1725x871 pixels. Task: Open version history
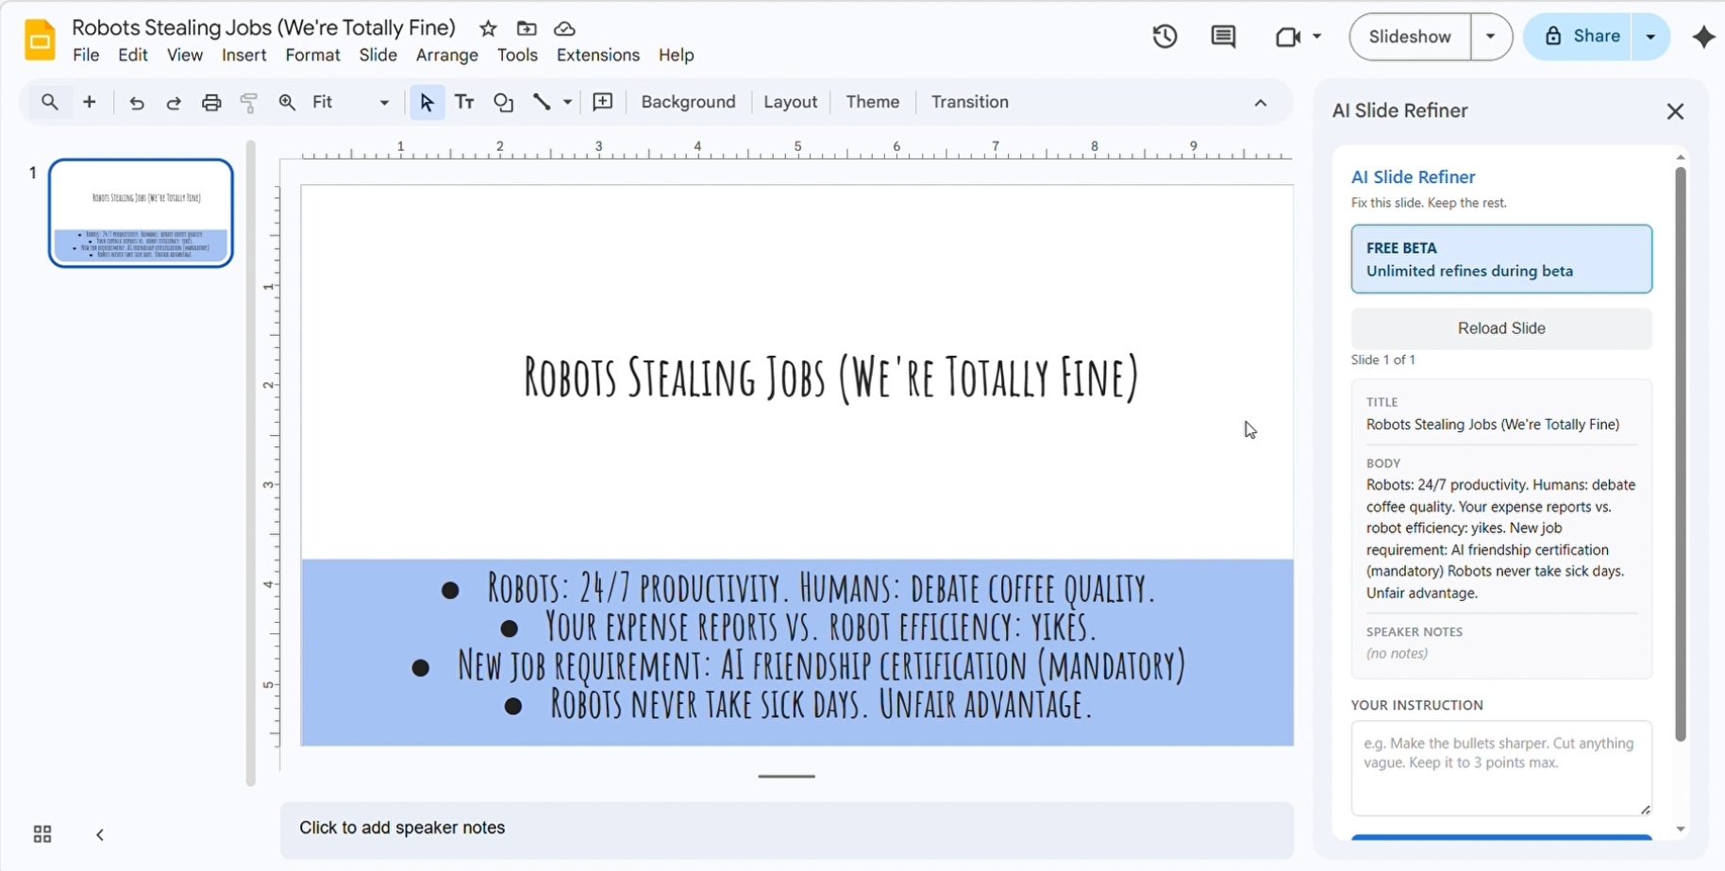pyautogui.click(x=1164, y=36)
